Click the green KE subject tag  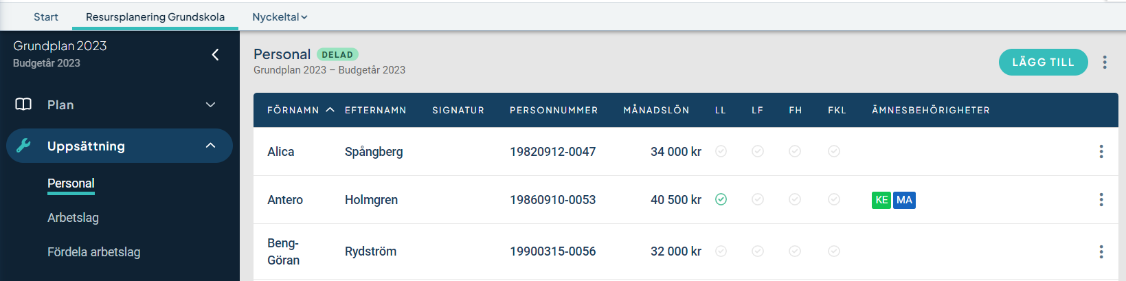click(x=881, y=200)
